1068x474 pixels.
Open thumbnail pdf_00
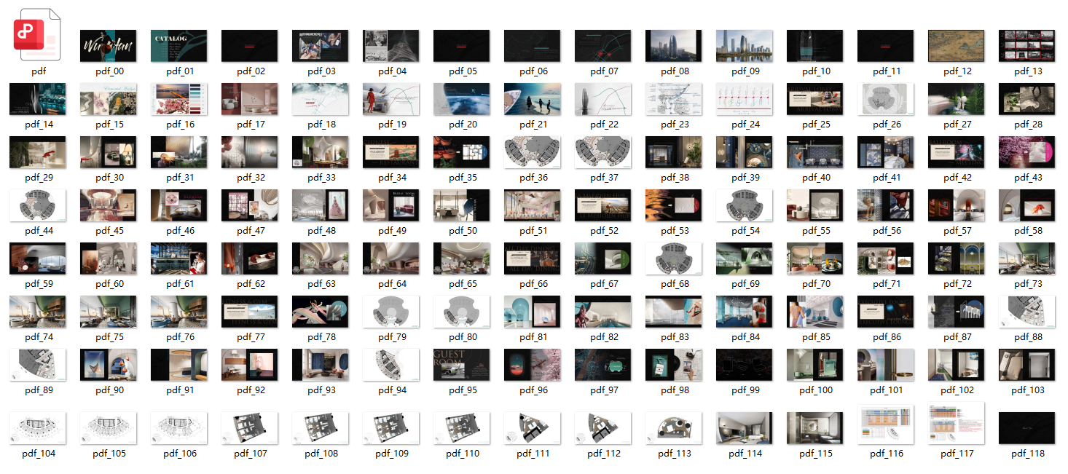[109, 46]
